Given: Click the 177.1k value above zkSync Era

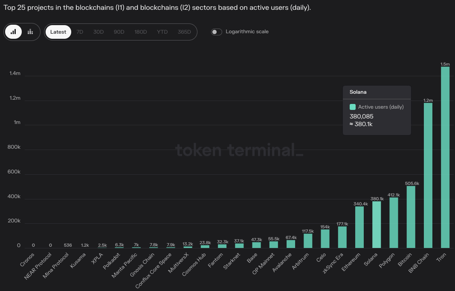Looking at the screenshot, I should click(342, 224).
